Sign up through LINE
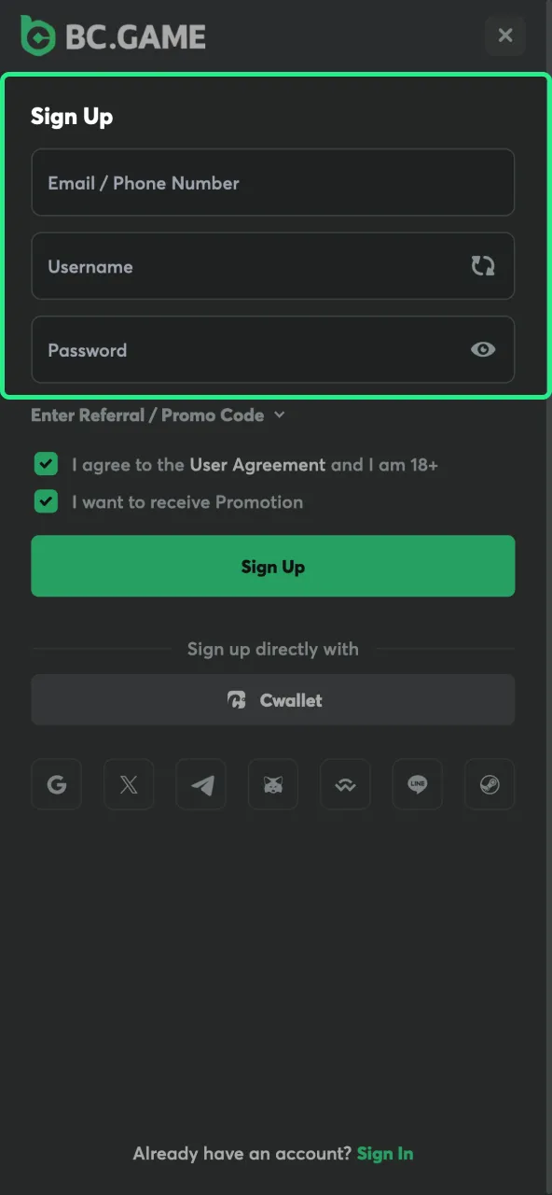Image resolution: width=552 pixels, height=1195 pixels. pyautogui.click(x=417, y=784)
